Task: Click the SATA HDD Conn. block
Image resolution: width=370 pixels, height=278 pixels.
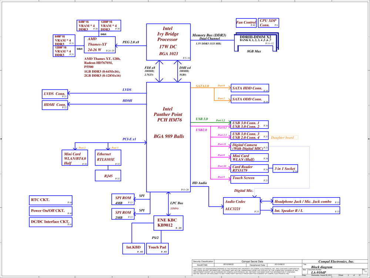Action: click(250, 88)
